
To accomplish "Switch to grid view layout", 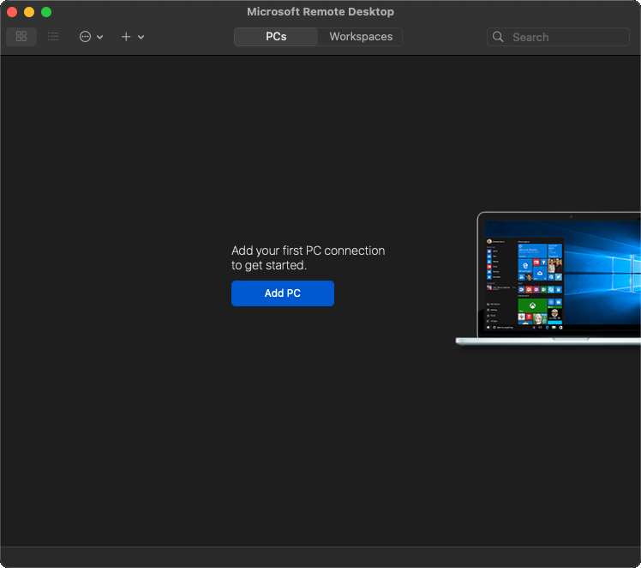I will tap(21, 37).
